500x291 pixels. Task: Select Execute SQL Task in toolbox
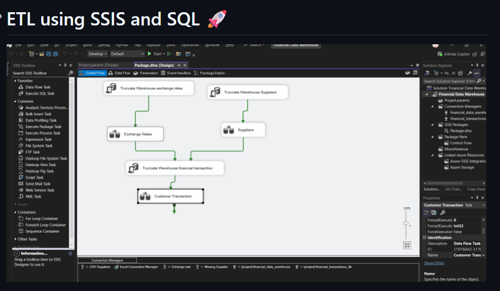pyautogui.click(x=40, y=94)
